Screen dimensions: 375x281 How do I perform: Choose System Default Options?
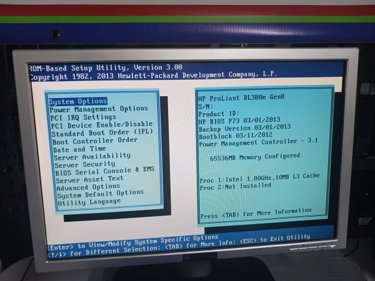click(x=101, y=193)
